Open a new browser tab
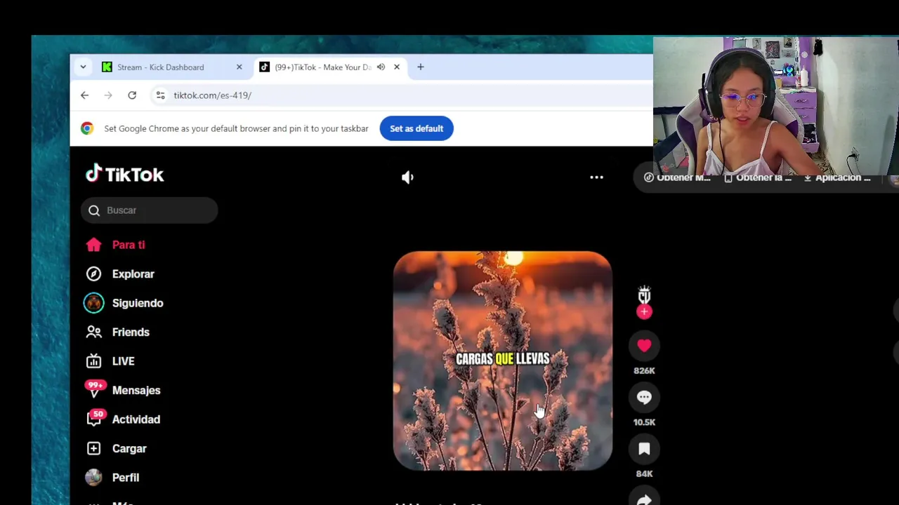The width and height of the screenshot is (899, 505). (421, 67)
